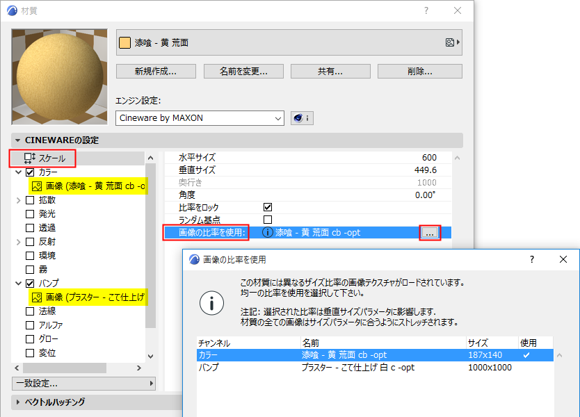Click the Cinema 4D sphere icon beside the engine dropdown
The height and width of the screenshot is (417, 580).
point(298,117)
